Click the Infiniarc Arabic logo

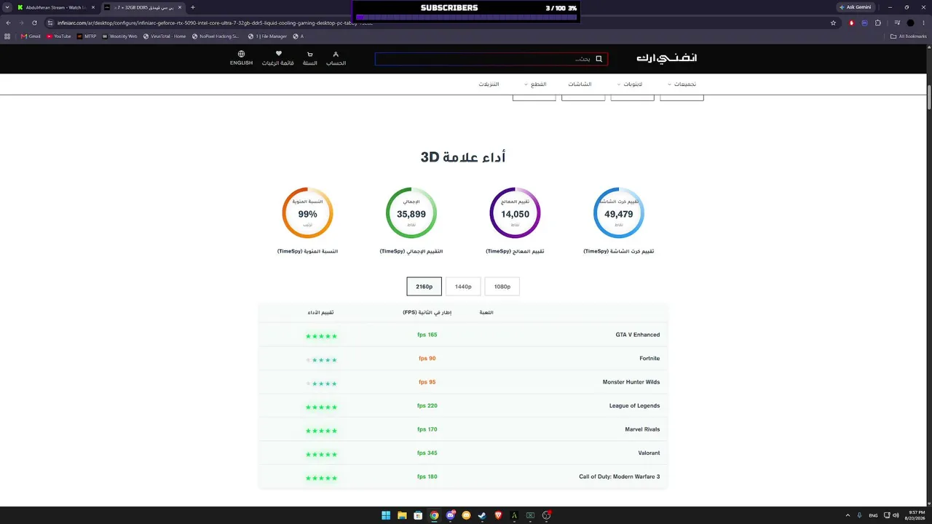666,58
